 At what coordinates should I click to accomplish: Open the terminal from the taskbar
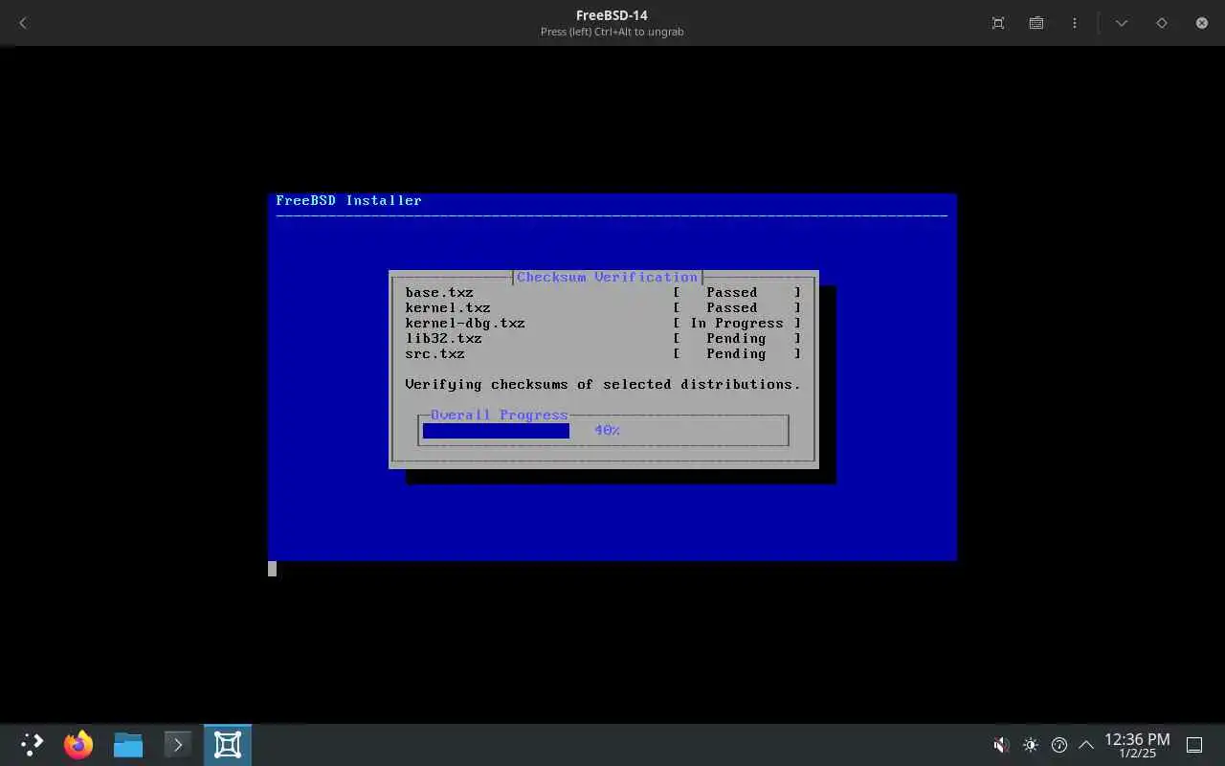(x=178, y=745)
